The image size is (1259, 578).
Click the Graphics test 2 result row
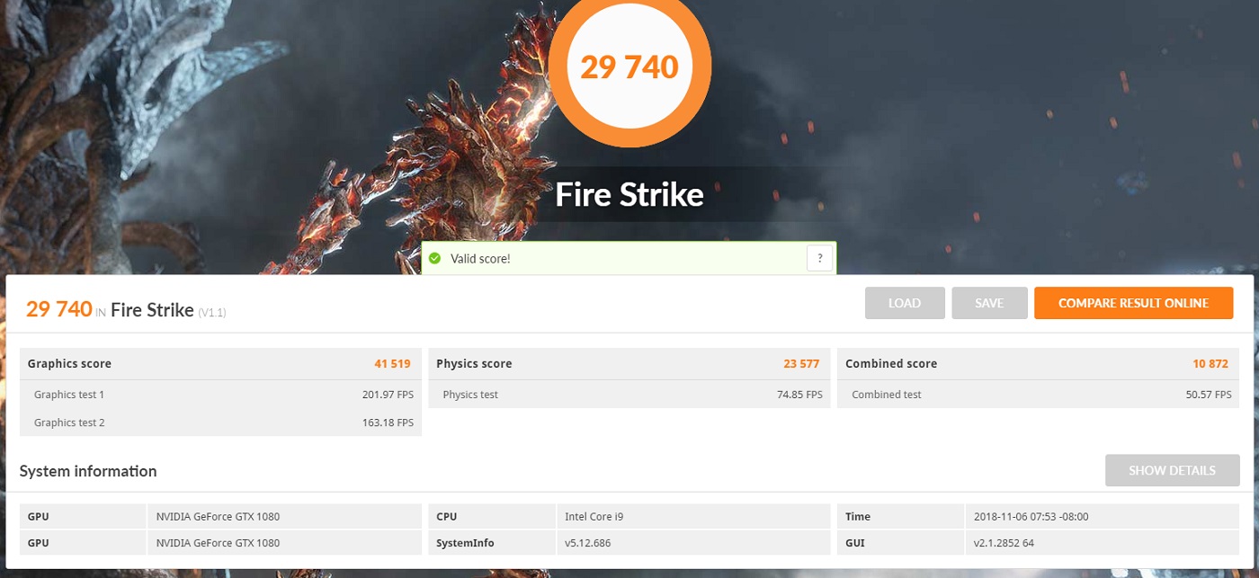[x=220, y=422]
